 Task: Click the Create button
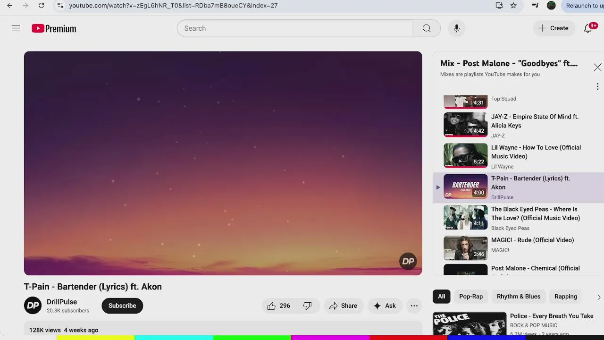pos(554,28)
